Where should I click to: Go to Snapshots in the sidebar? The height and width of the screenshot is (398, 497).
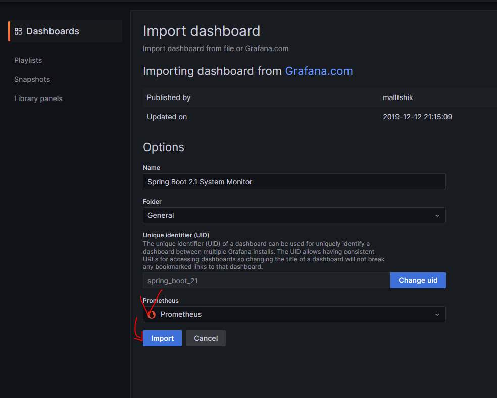[32, 79]
